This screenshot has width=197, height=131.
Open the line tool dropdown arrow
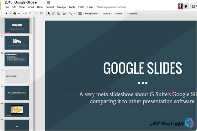coord(74,14)
